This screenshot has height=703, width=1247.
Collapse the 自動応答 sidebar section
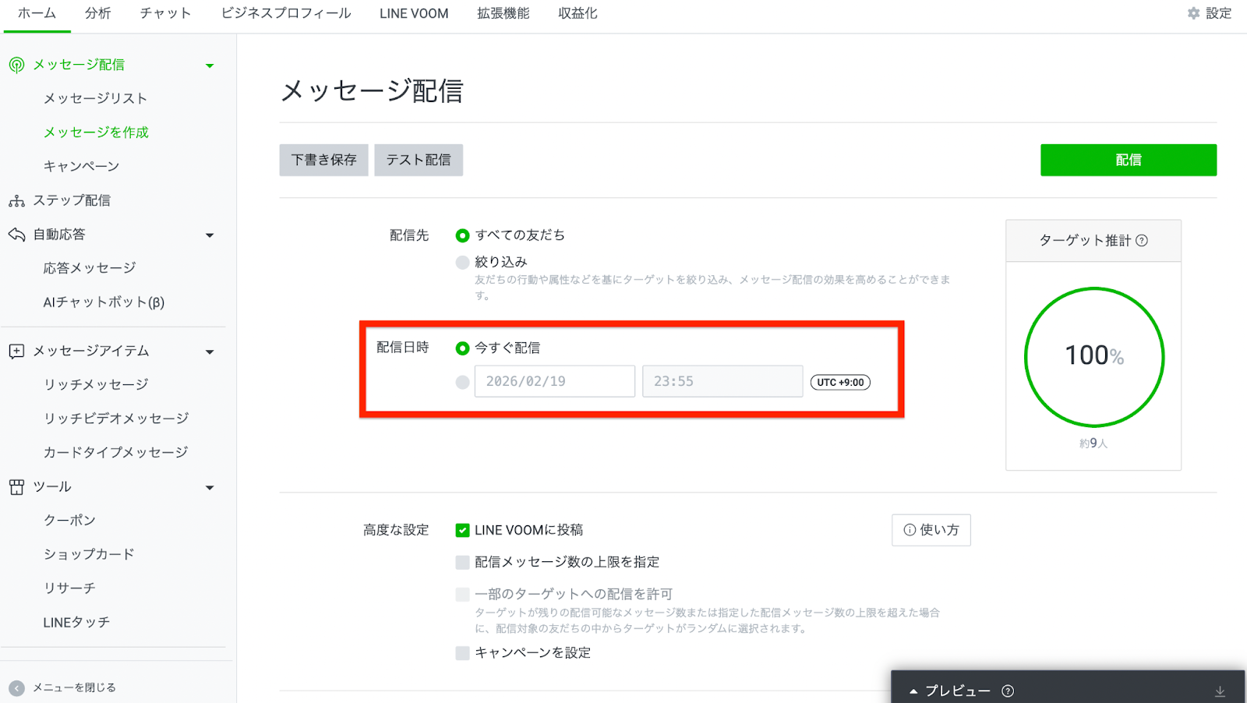(x=210, y=235)
